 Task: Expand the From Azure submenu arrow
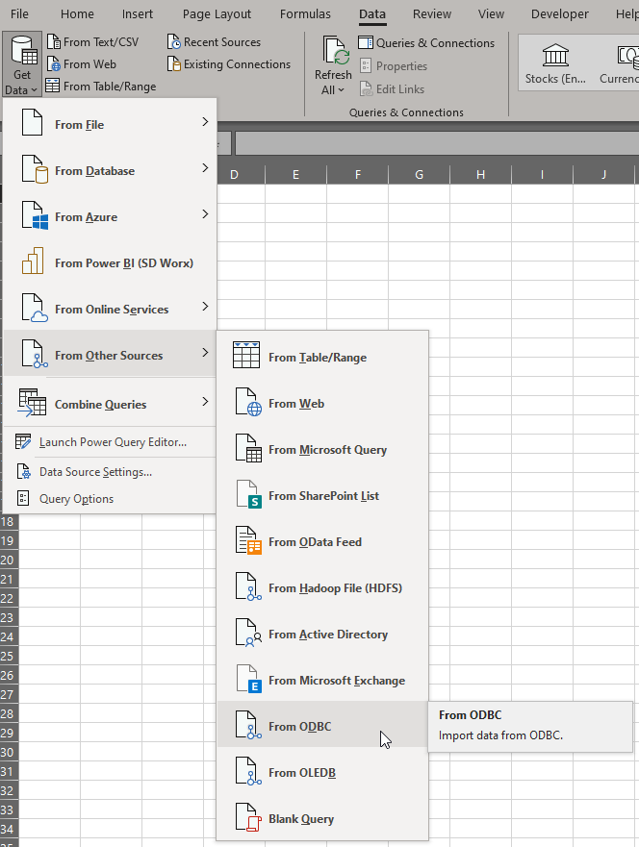205,214
